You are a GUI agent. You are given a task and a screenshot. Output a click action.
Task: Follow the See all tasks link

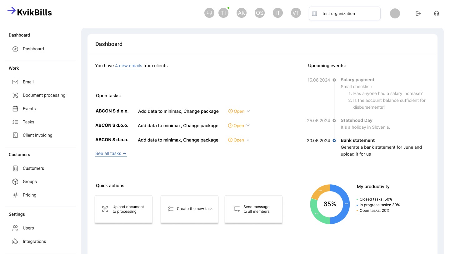pyautogui.click(x=111, y=153)
